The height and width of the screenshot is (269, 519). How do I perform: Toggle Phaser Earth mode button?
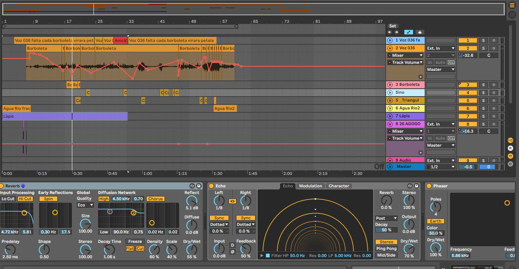[435, 221]
